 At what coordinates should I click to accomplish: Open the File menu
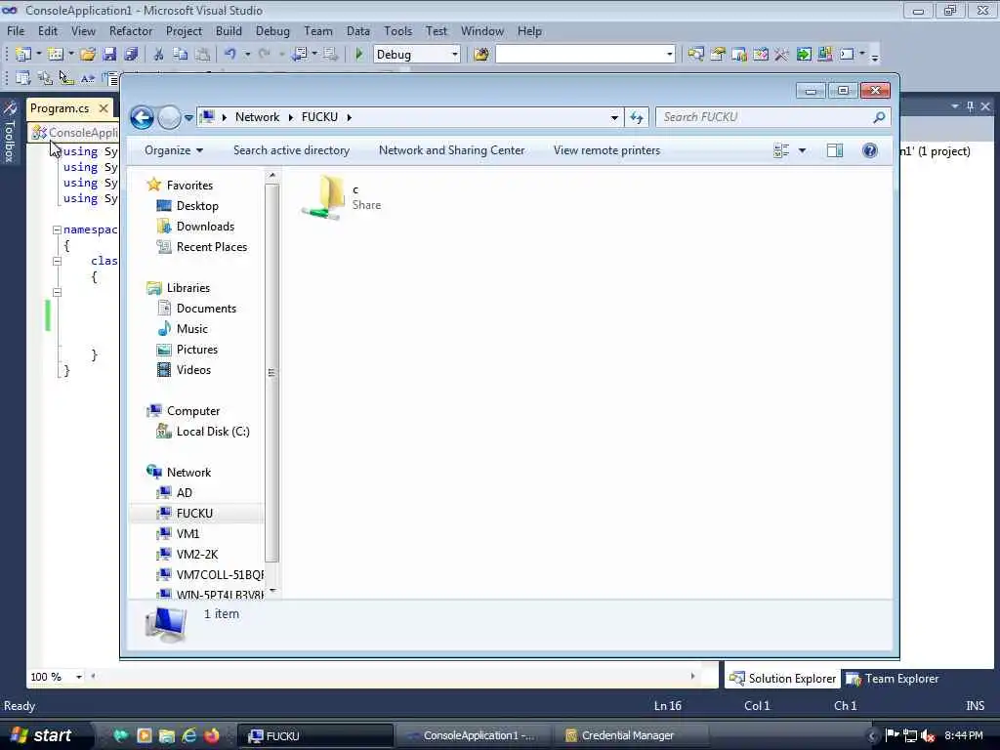coord(16,30)
